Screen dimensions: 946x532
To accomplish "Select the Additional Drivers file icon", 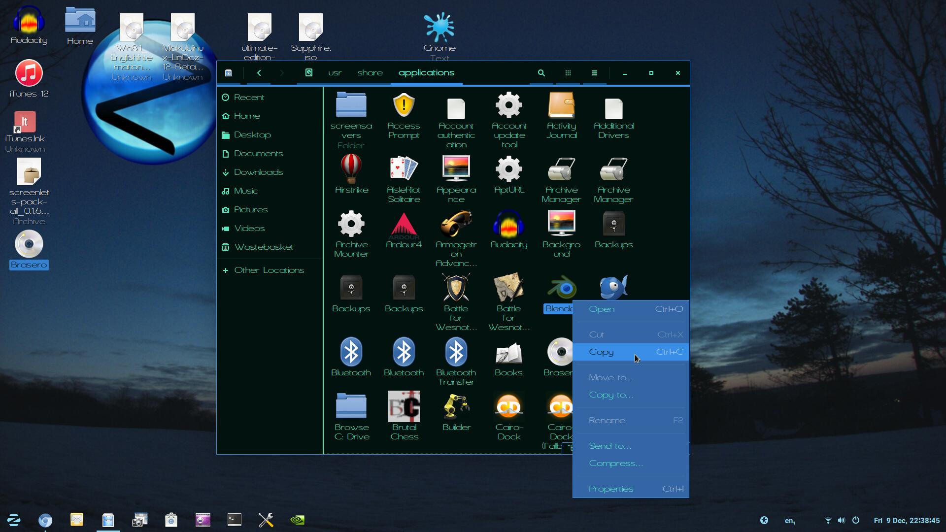I will click(614, 108).
